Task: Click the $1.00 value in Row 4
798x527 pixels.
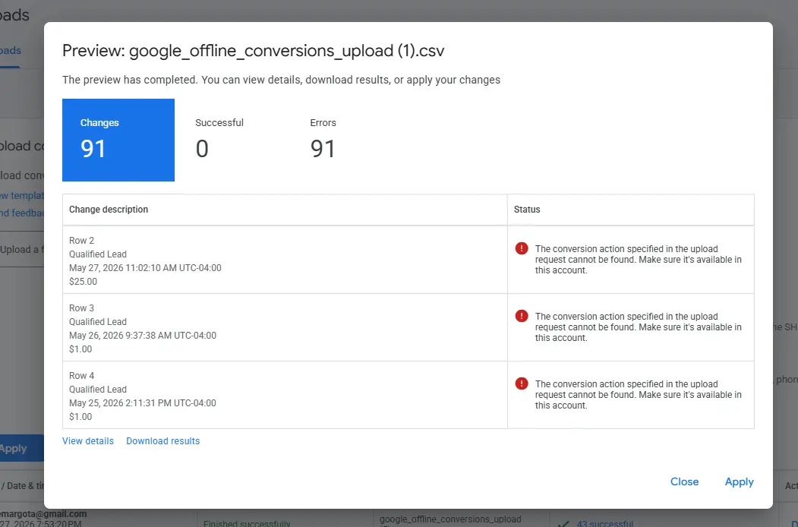Action: coord(80,416)
